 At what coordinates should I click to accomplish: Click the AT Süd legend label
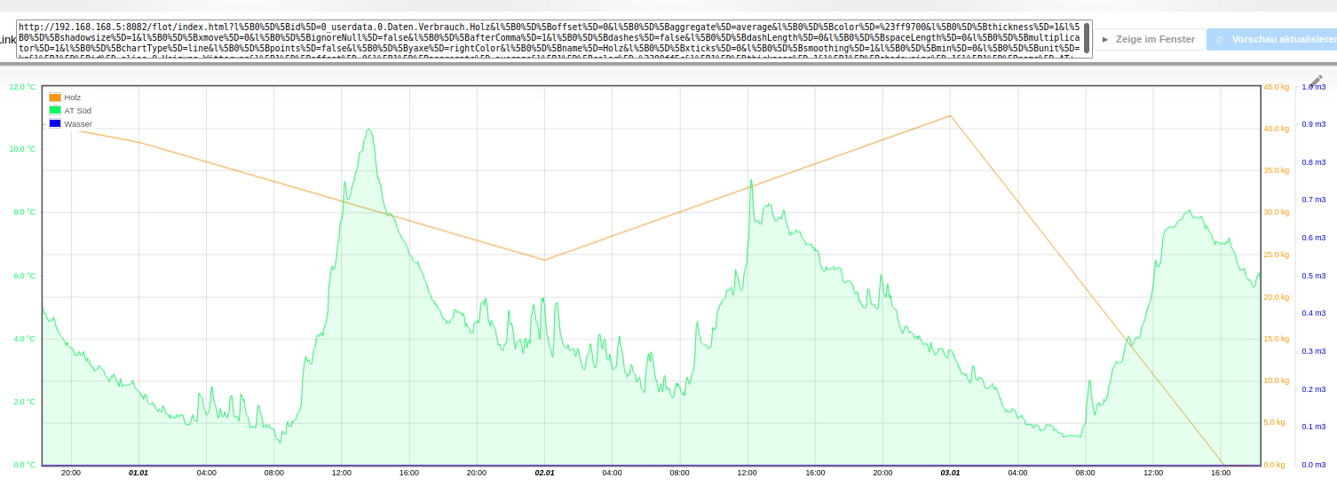click(77, 110)
